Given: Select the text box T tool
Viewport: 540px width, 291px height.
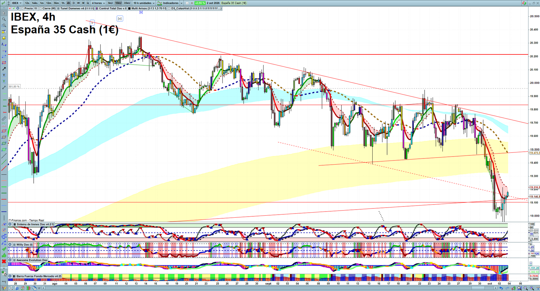Looking at the screenshot, I should tap(4, 75).
